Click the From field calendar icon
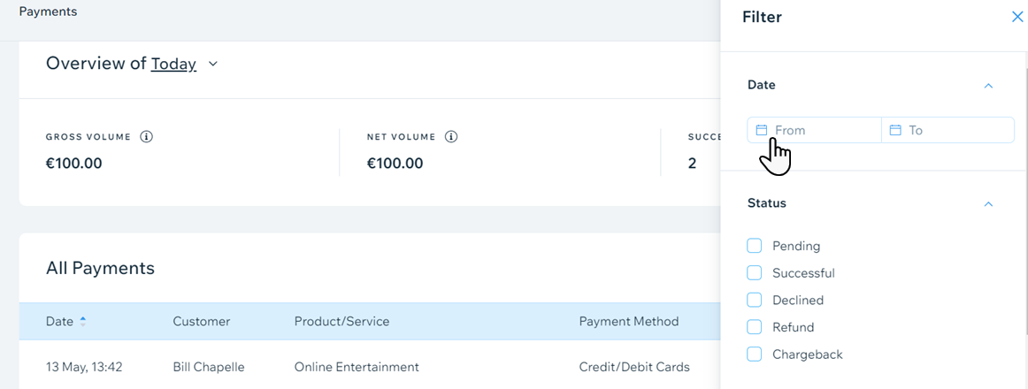The image size is (1028, 389). tap(761, 130)
